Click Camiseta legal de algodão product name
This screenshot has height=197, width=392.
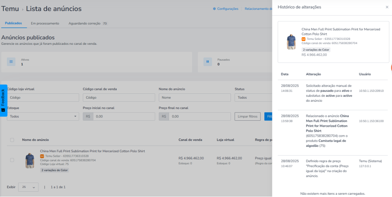pos(326,143)
